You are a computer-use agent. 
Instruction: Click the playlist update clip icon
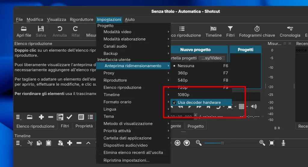(x=60, y=117)
